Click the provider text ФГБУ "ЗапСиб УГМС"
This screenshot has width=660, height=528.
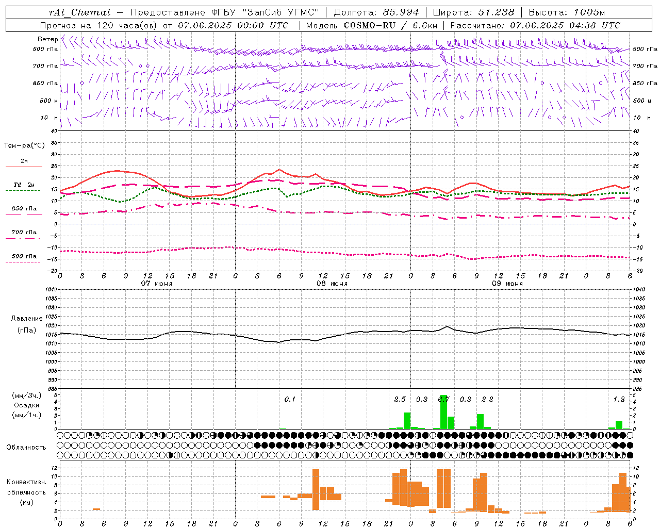(266, 12)
